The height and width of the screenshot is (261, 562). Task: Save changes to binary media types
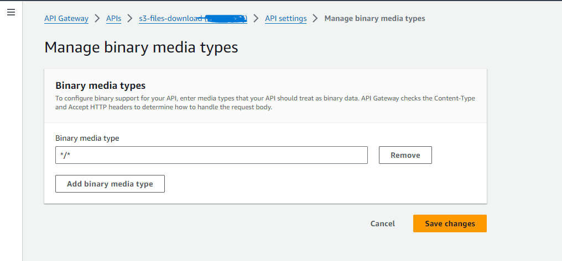(x=450, y=223)
